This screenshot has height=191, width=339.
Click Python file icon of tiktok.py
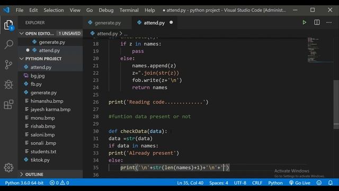coord(26,160)
